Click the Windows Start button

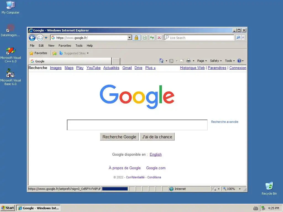click(x=7, y=208)
